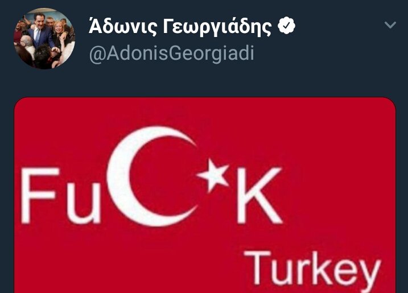408x293 pixels.
Task: Click the red center inside the crescent
Action: [x=163, y=177]
